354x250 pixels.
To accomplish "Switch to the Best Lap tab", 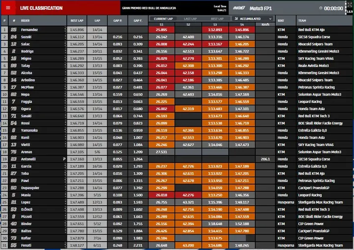I will click(x=217, y=19).
